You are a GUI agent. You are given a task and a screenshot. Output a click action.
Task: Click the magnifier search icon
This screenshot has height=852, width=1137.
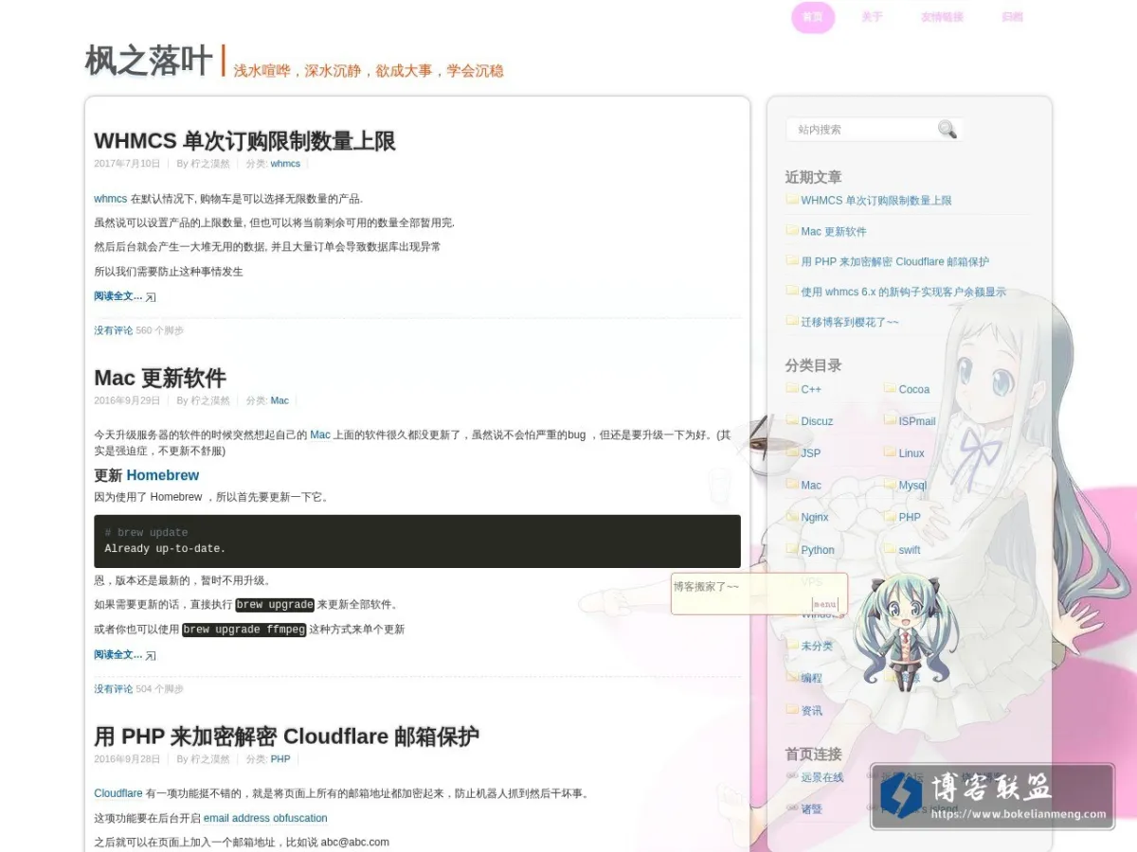947,130
